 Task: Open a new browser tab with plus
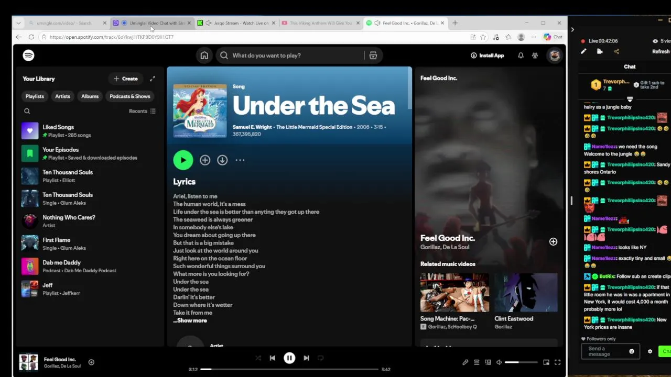(455, 23)
